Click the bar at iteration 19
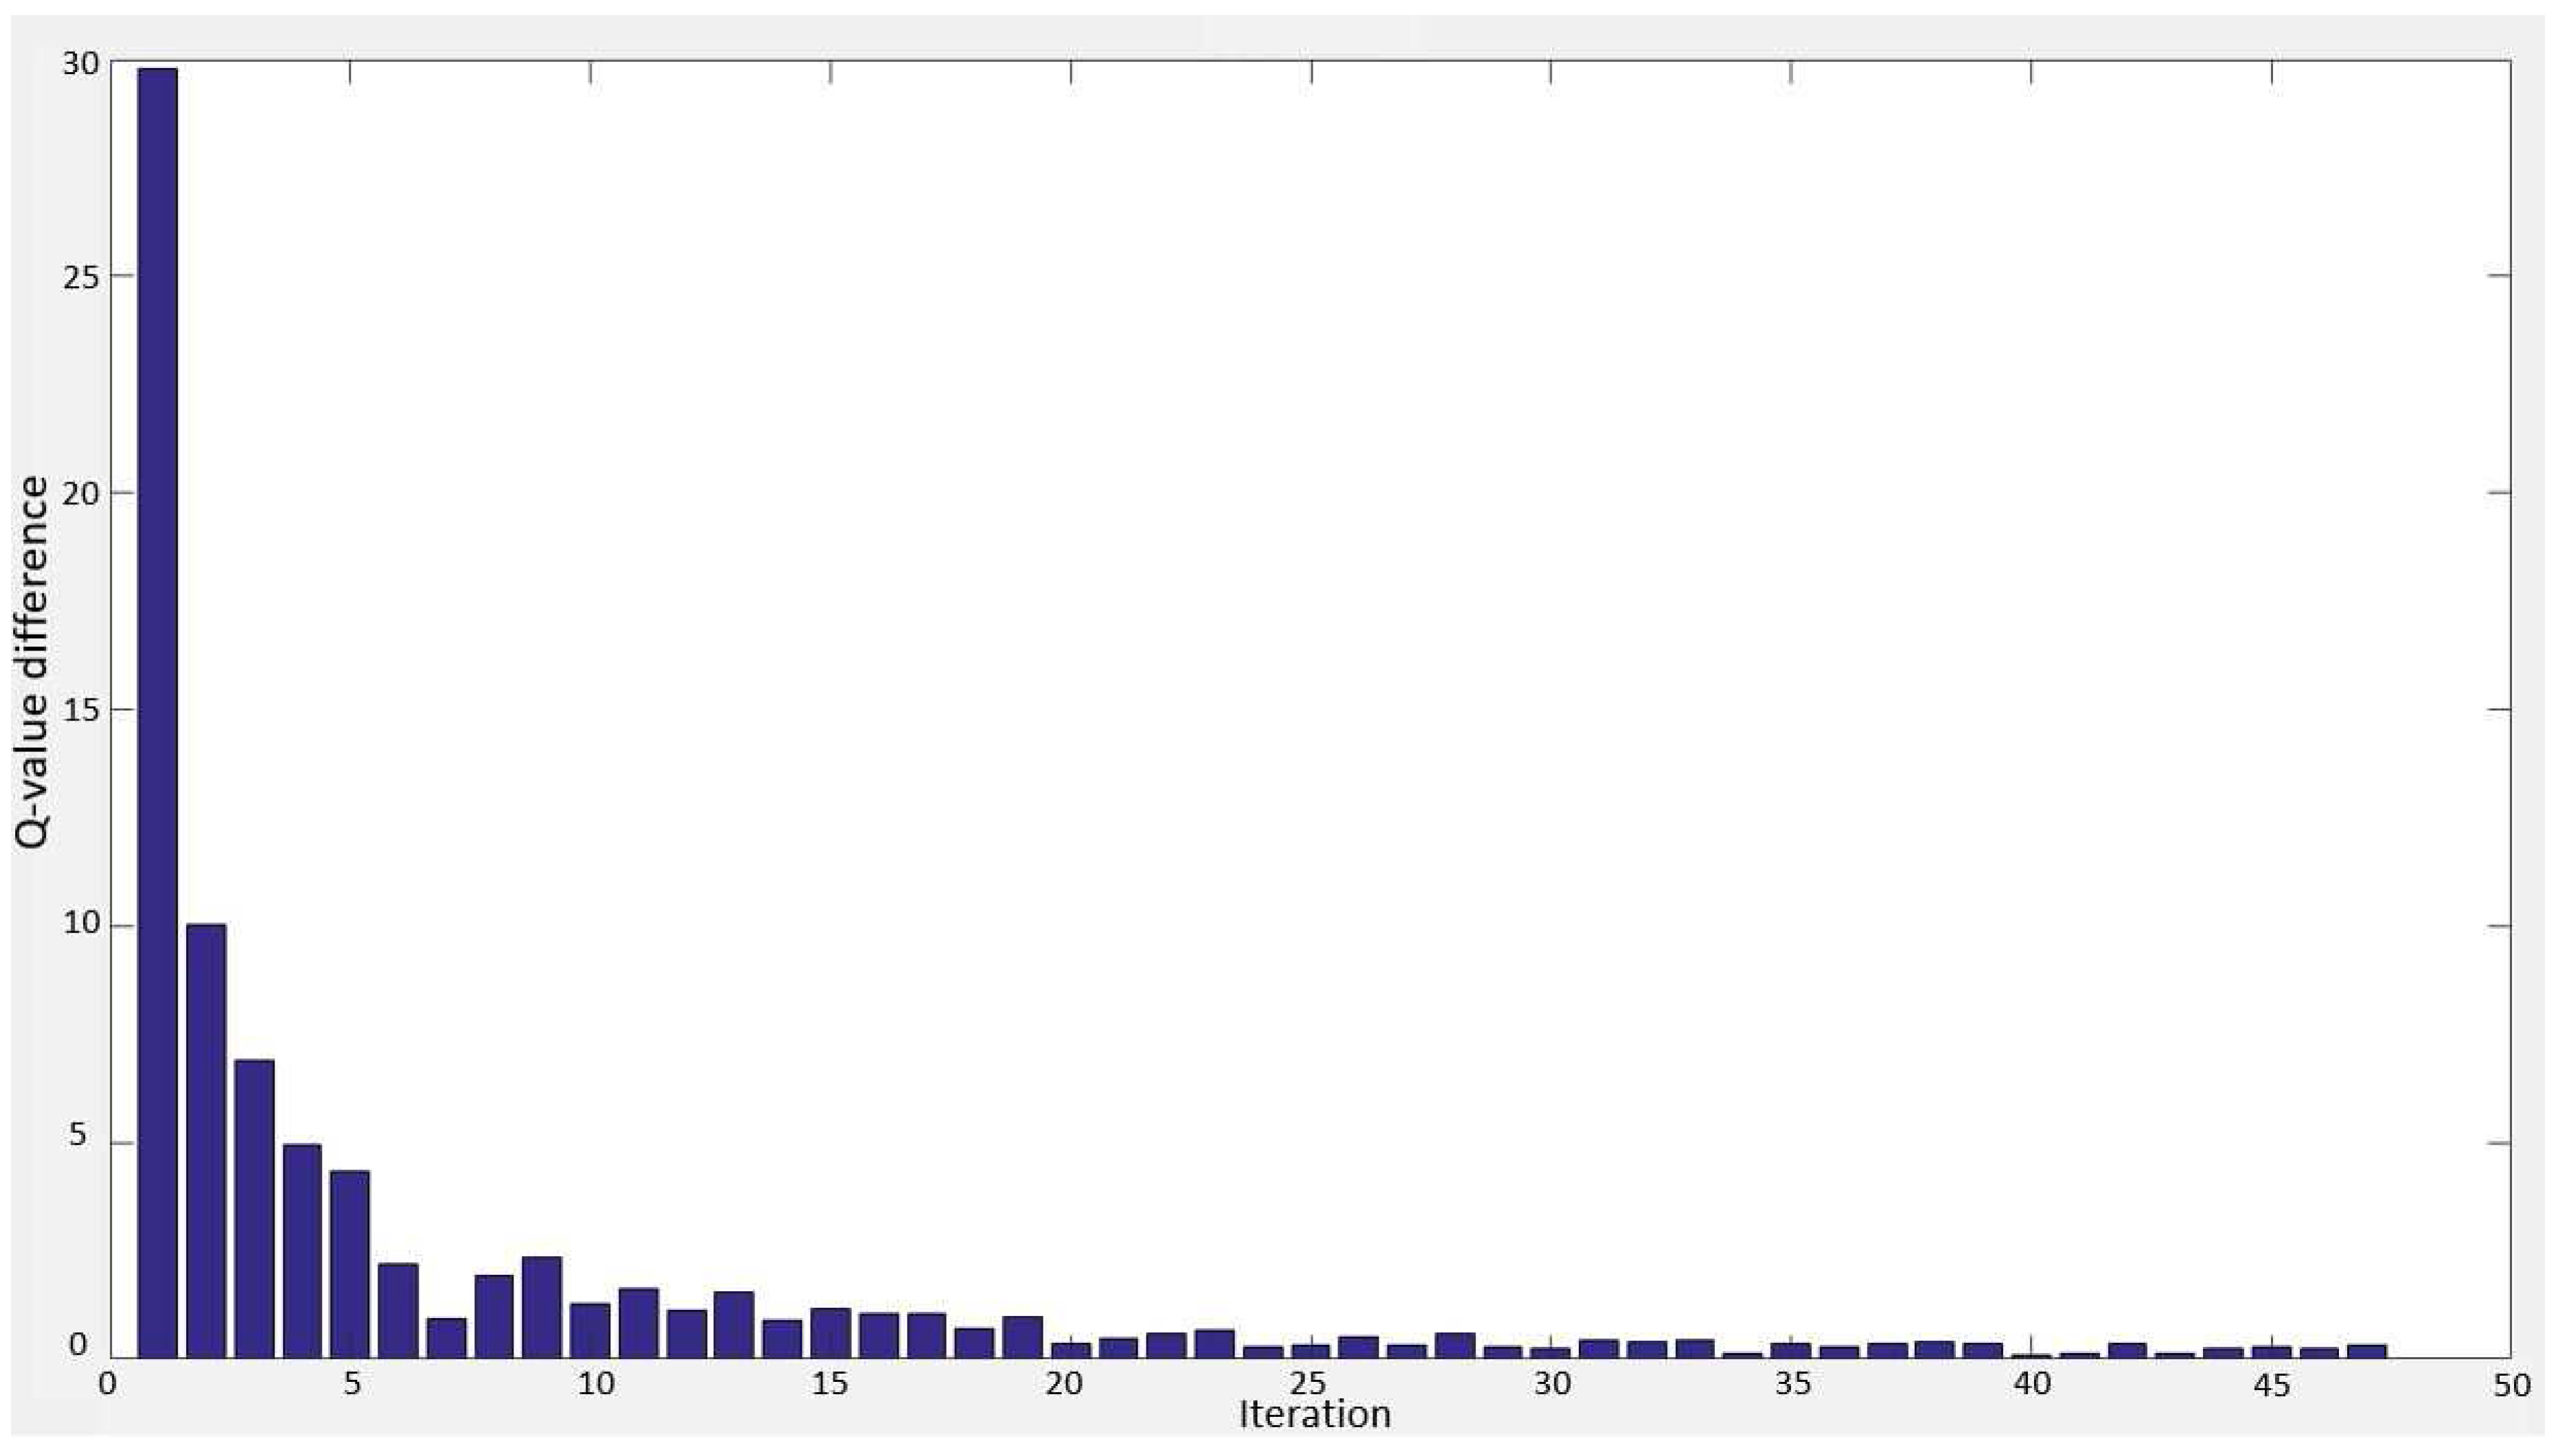Screen dimensions: 2560x1456 coord(1022,1337)
